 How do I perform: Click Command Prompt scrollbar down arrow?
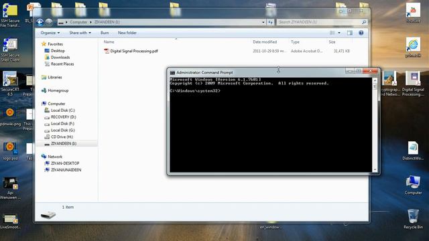pos(375,169)
